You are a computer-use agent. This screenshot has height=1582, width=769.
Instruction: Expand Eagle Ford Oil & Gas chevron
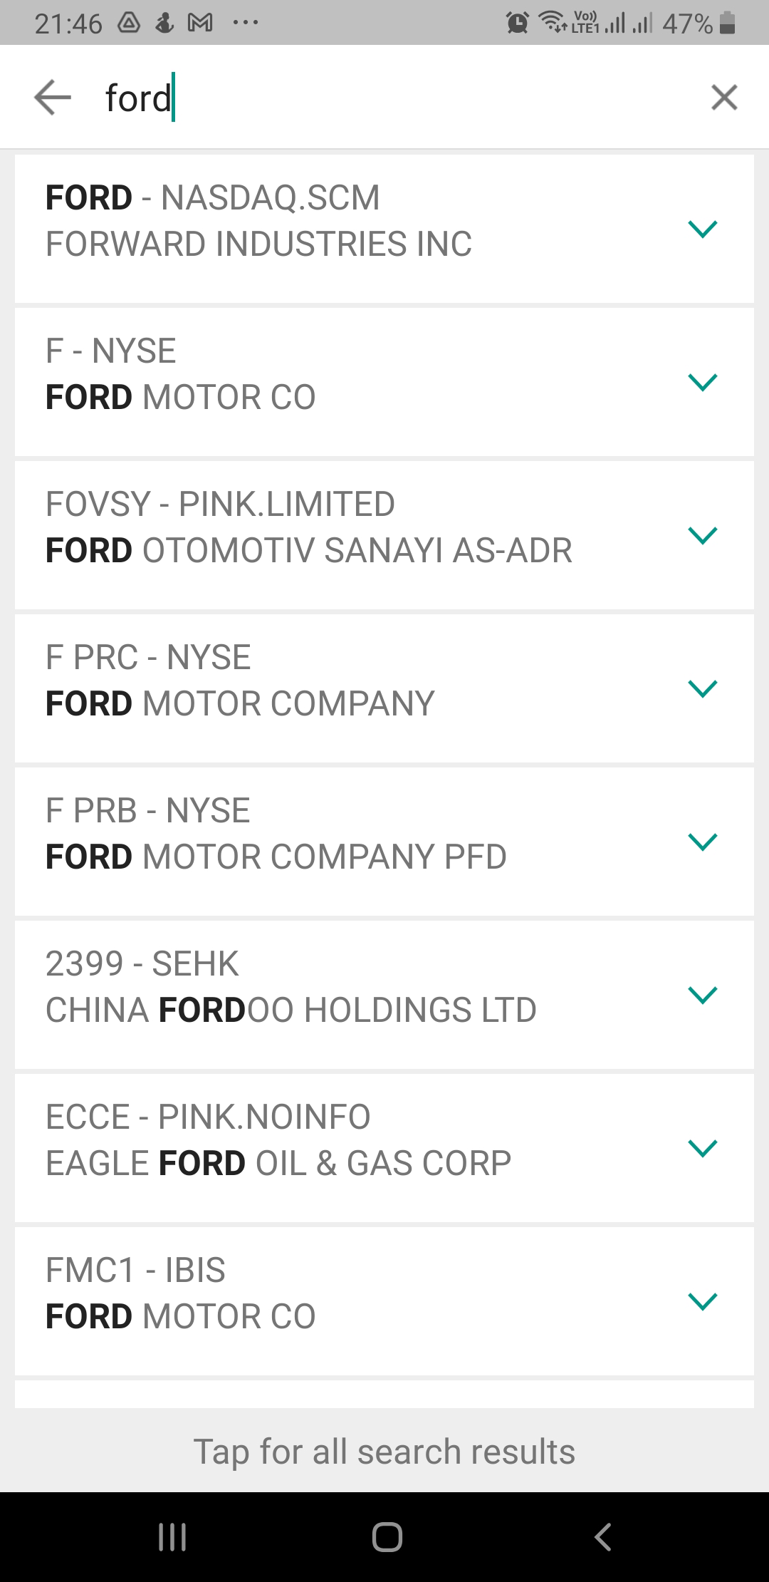[703, 1148]
